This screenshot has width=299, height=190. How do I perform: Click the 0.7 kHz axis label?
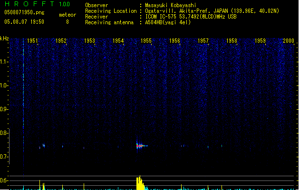[4, 157]
